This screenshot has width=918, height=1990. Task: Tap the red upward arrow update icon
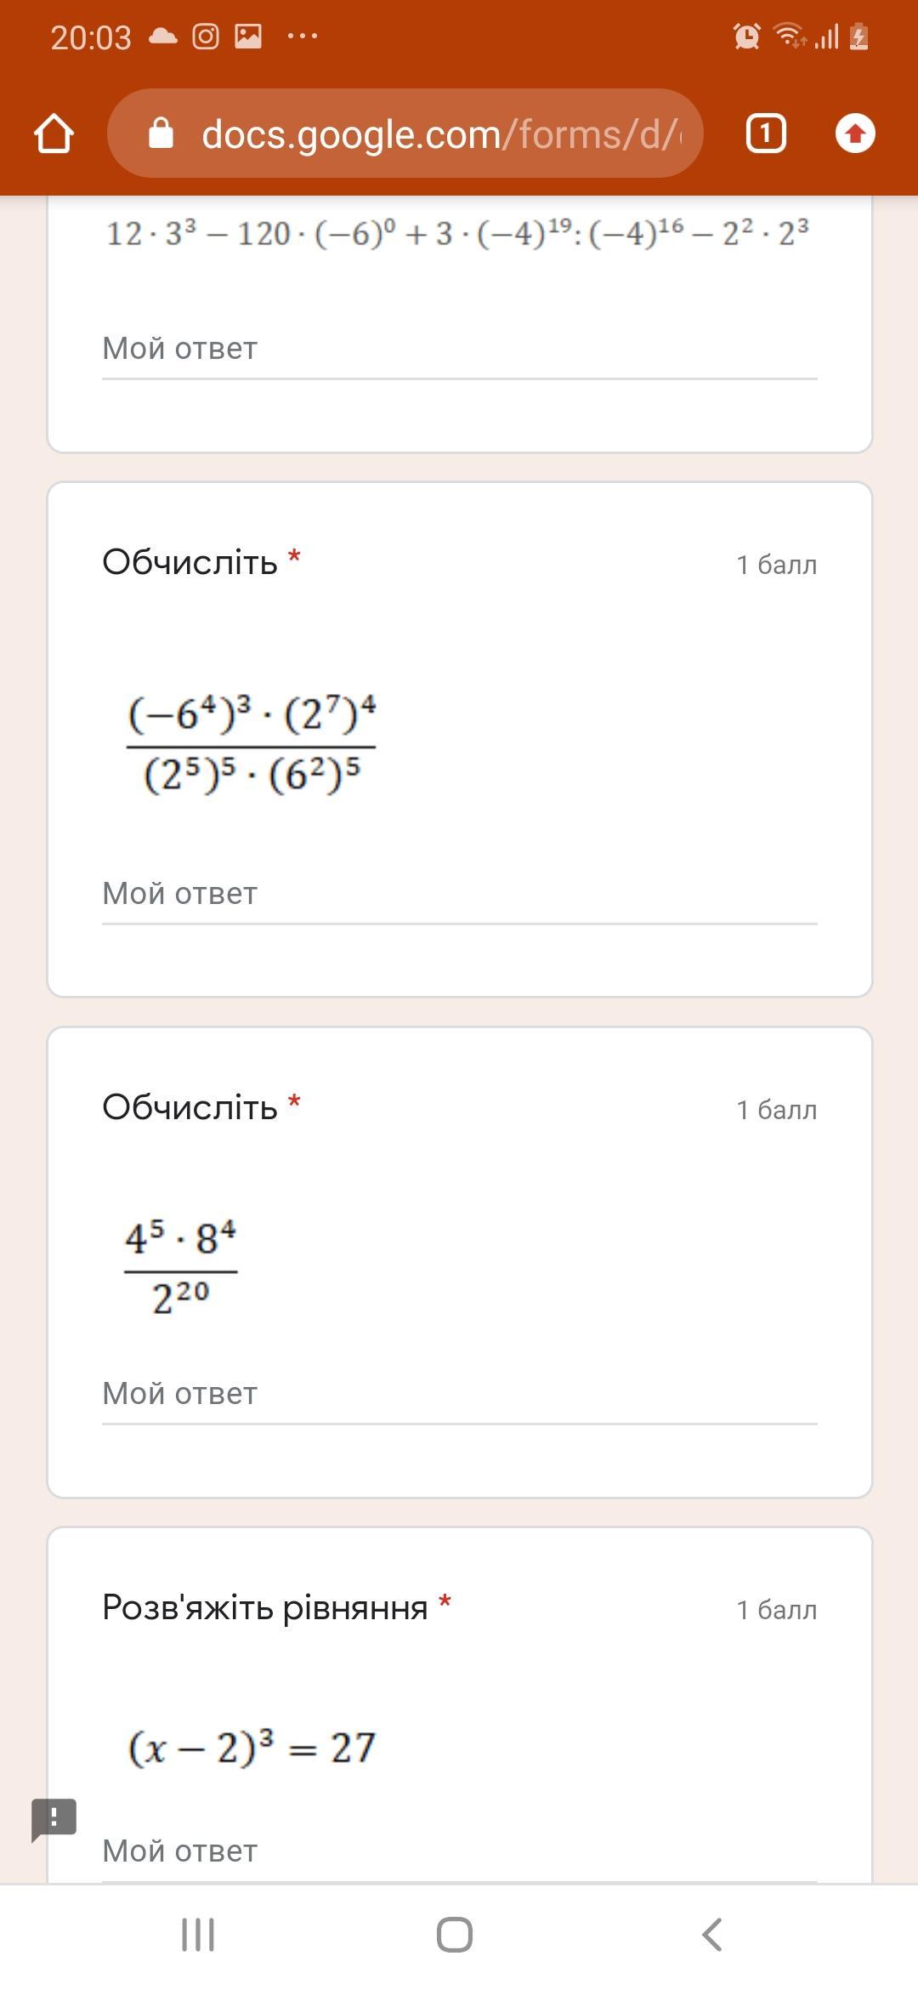click(x=855, y=134)
